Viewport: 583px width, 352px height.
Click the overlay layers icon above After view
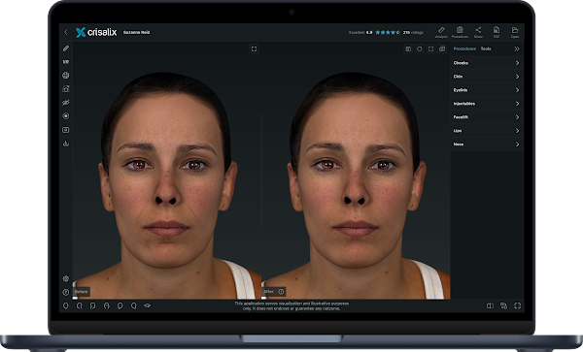point(442,48)
